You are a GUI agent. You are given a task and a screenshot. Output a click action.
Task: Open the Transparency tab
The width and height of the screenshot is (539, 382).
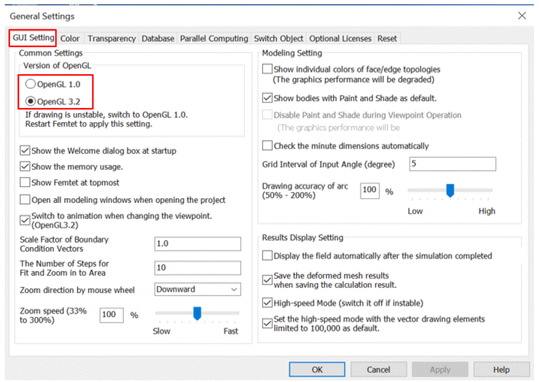pos(111,39)
